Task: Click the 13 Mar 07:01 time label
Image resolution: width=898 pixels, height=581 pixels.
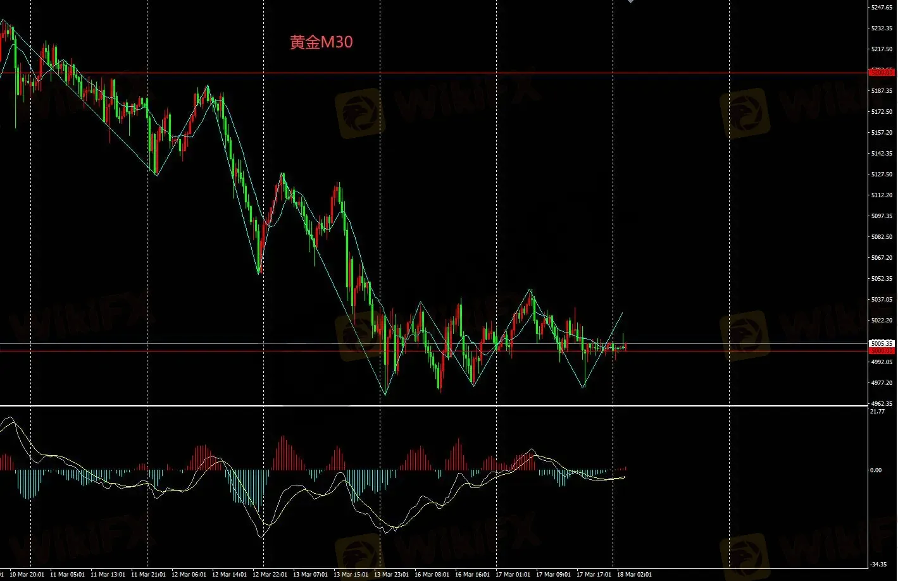Action: coord(310,575)
